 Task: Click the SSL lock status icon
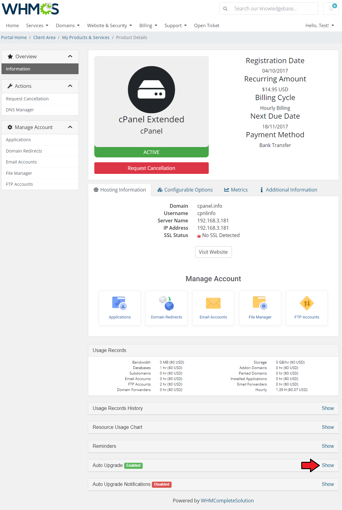tap(199, 235)
